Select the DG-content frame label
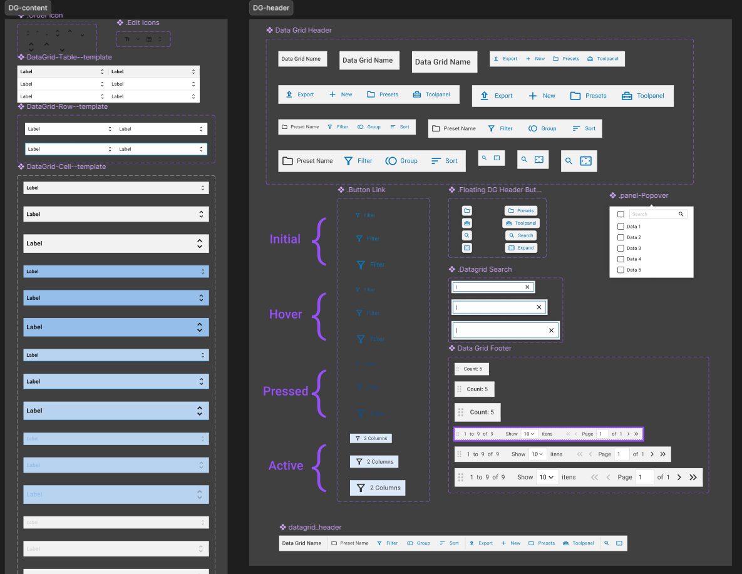Screen dimensions: 742x574 [28, 8]
